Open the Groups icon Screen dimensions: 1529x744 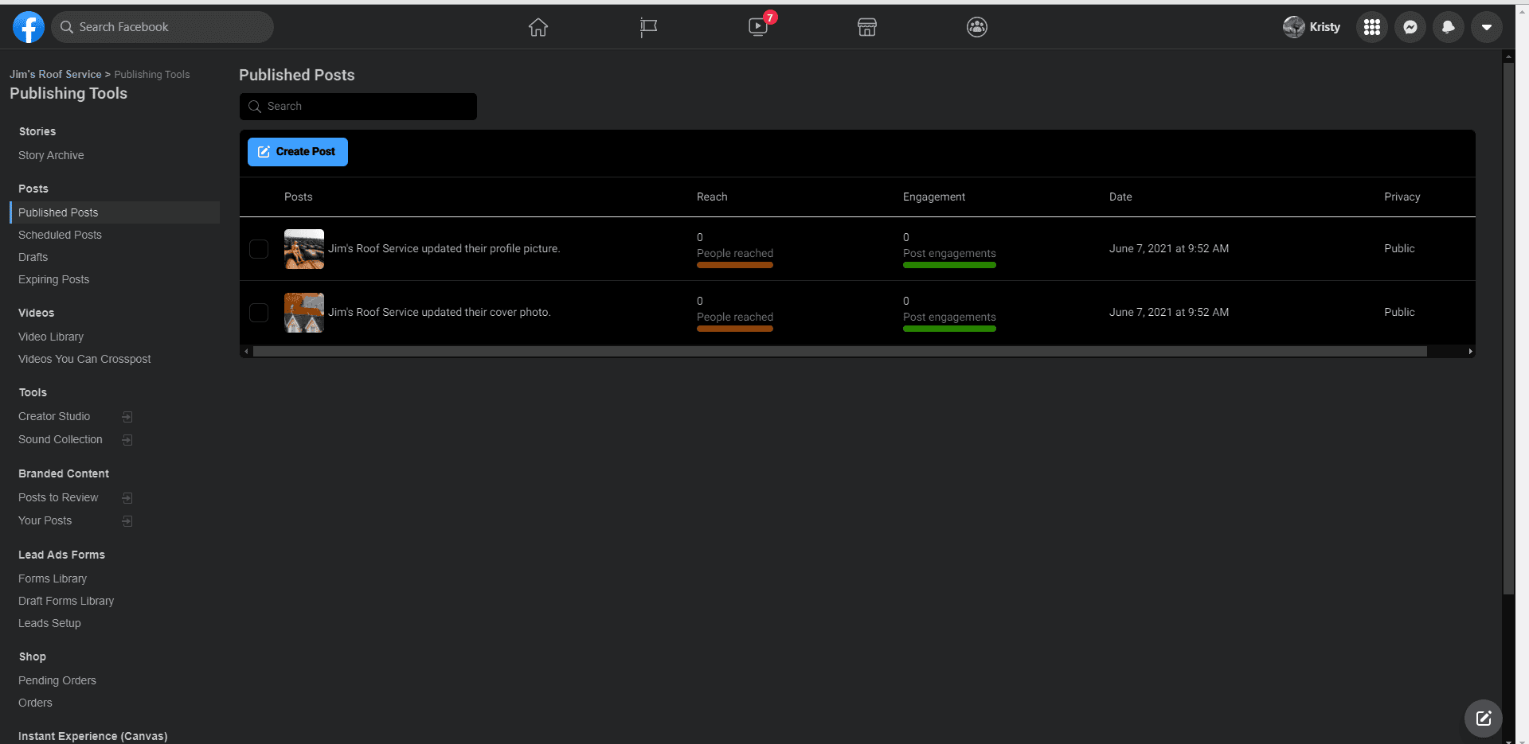click(x=977, y=27)
